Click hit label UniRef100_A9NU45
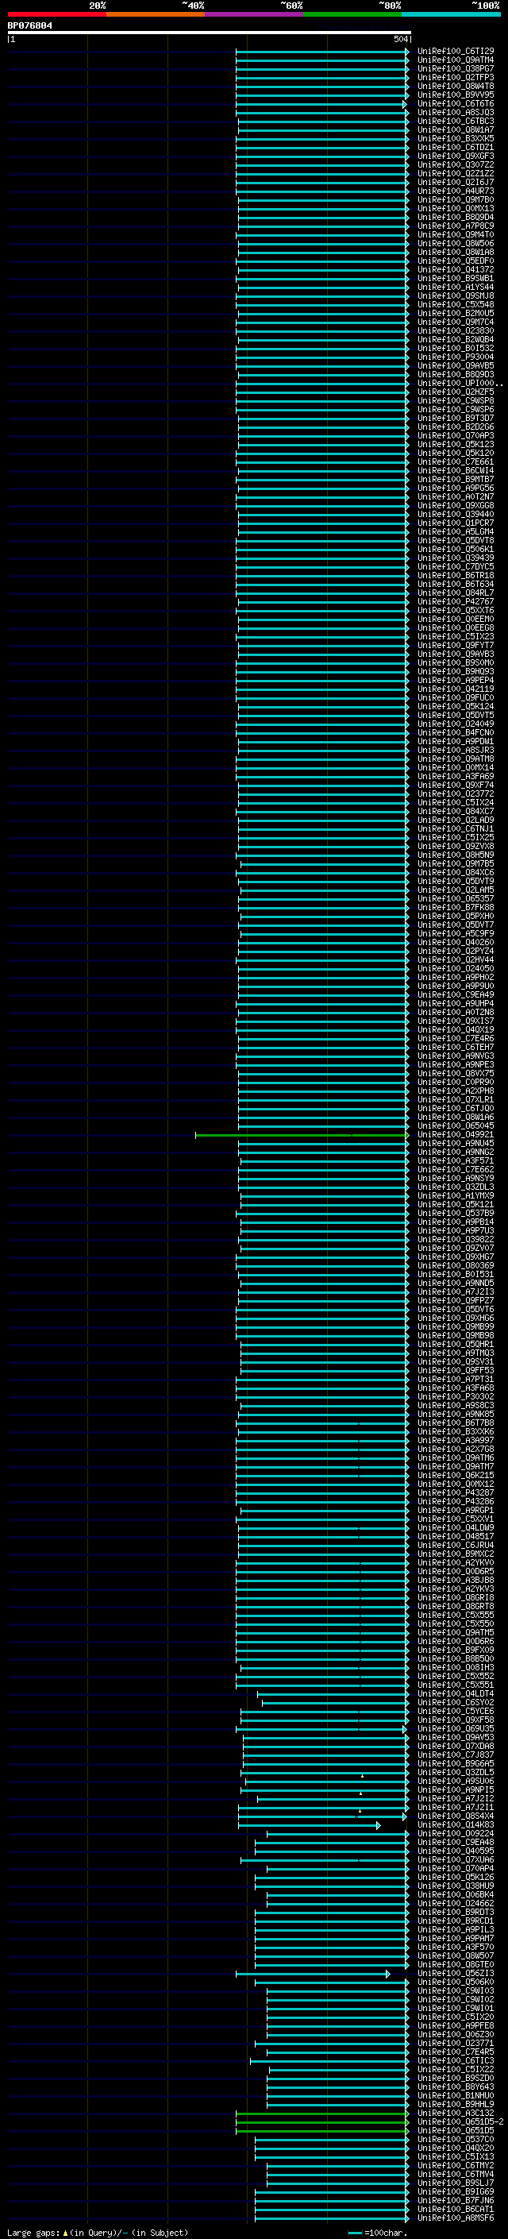Screen dimensions: 508x2239 pos(456,1143)
